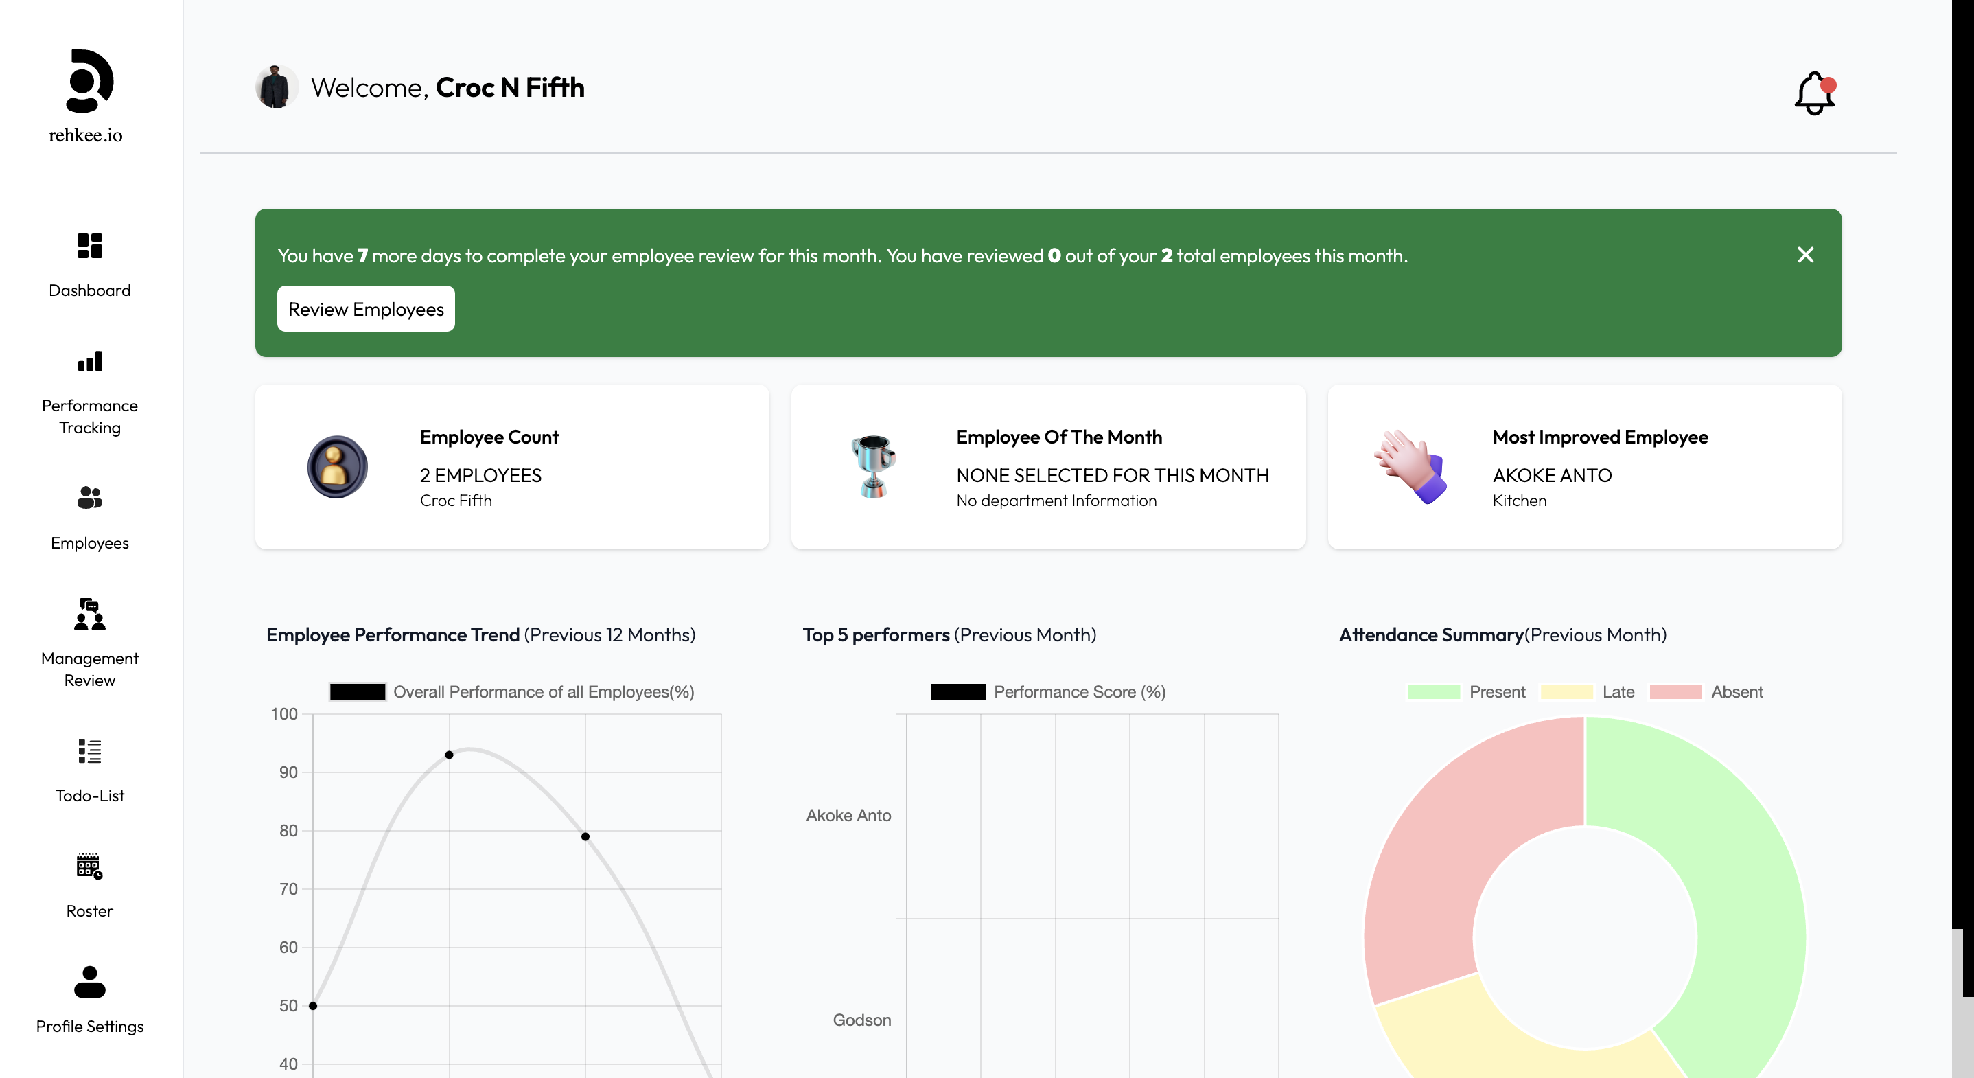Click the data point at 50 percent
The width and height of the screenshot is (1974, 1078).
tap(313, 1005)
